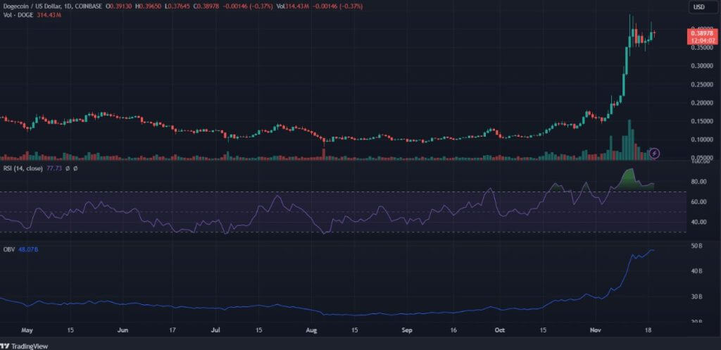This screenshot has height=350, width=721.
Task: Click the 18 date label on time axis
Action: 650,330
